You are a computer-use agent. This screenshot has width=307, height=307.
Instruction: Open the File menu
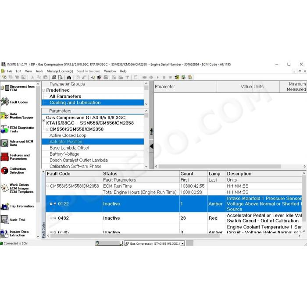click(10, 71)
